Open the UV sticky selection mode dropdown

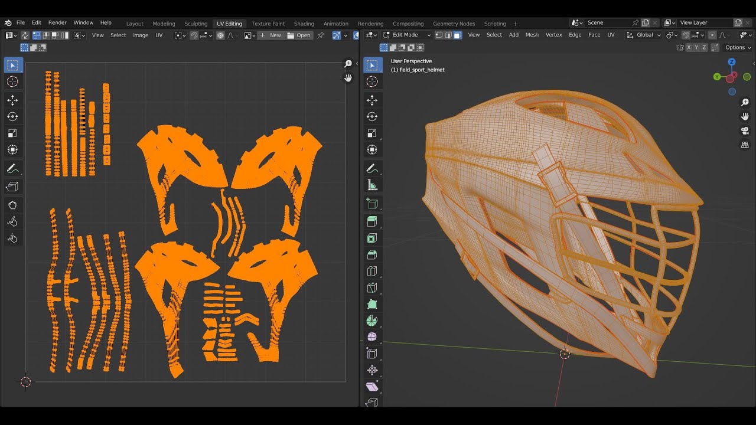[x=78, y=35]
